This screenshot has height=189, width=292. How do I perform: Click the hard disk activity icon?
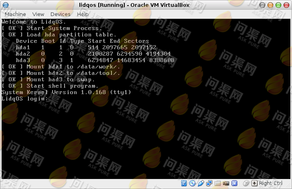coord(184,183)
